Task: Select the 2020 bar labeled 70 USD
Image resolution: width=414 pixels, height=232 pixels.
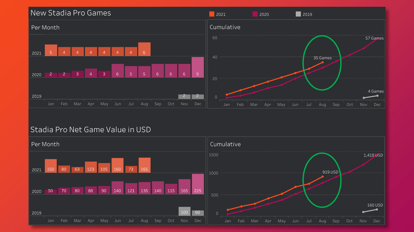Action: tap(64, 191)
